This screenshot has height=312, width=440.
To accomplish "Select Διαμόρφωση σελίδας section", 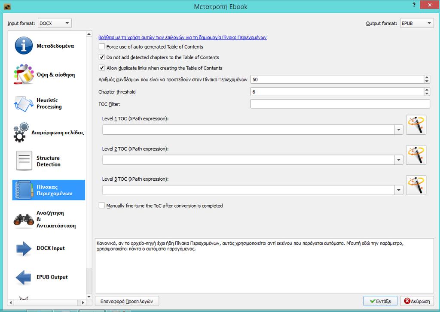I will pyautogui.click(x=49, y=132).
